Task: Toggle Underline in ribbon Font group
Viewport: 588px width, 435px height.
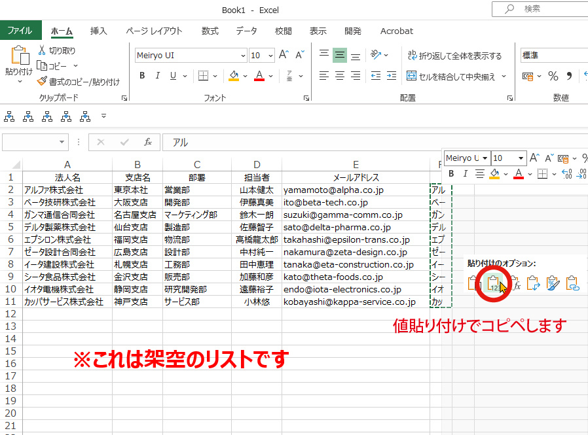Action: [x=173, y=76]
